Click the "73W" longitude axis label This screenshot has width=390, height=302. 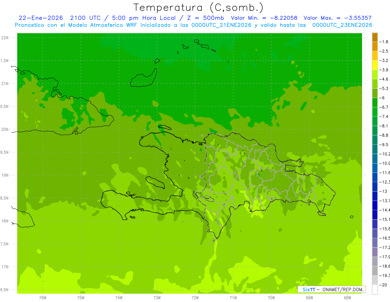(157, 298)
